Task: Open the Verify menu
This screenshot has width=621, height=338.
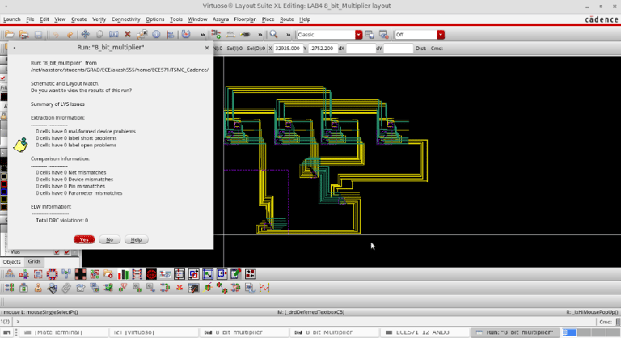Action: [x=99, y=19]
